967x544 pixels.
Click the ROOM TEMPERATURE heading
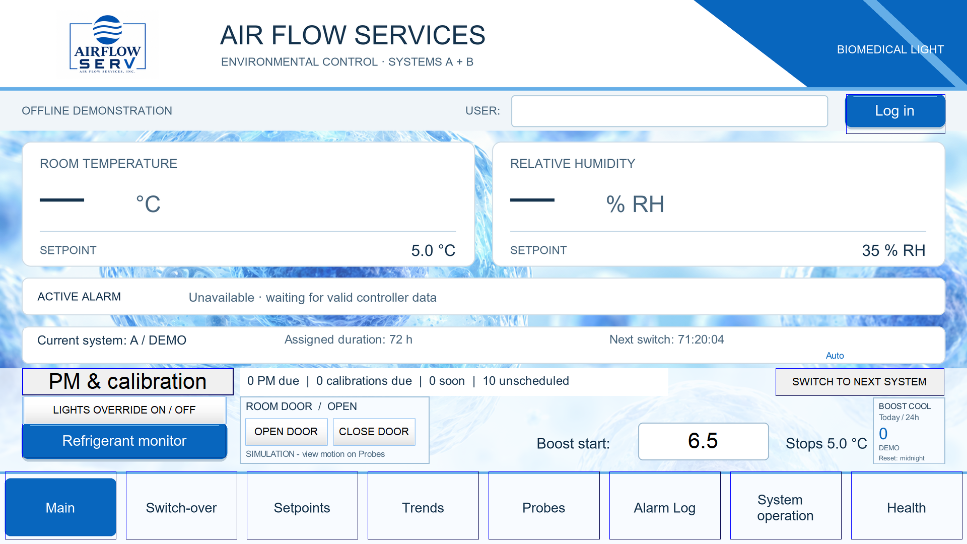tap(108, 164)
